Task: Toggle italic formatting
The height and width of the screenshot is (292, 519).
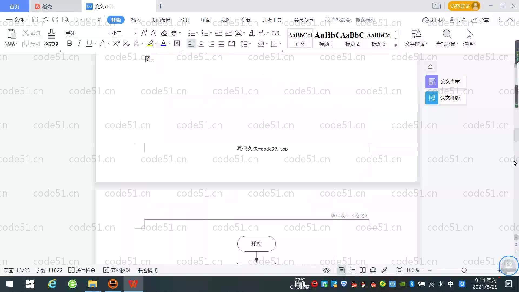Action: point(79,43)
